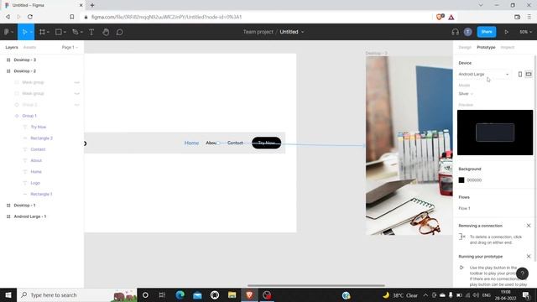Switch to Assets tab
The width and height of the screenshot is (537, 302).
pos(29,47)
